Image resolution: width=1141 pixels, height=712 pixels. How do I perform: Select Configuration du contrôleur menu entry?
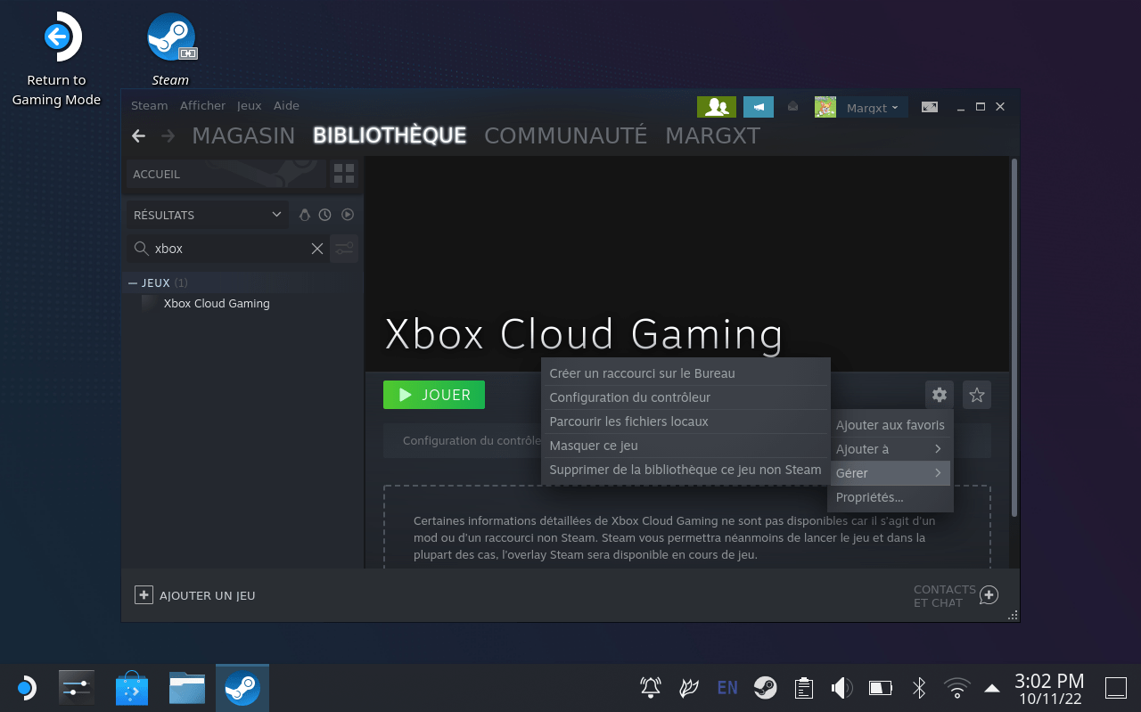tap(685, 397)
